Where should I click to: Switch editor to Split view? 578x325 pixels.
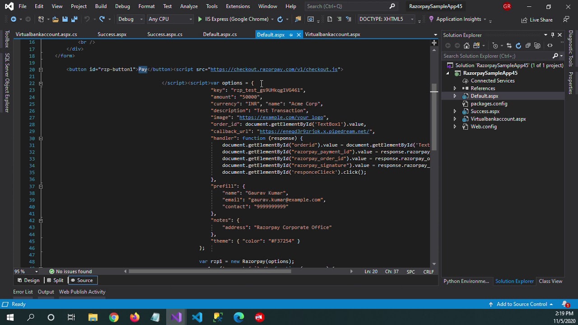click(x=55, y=280)
